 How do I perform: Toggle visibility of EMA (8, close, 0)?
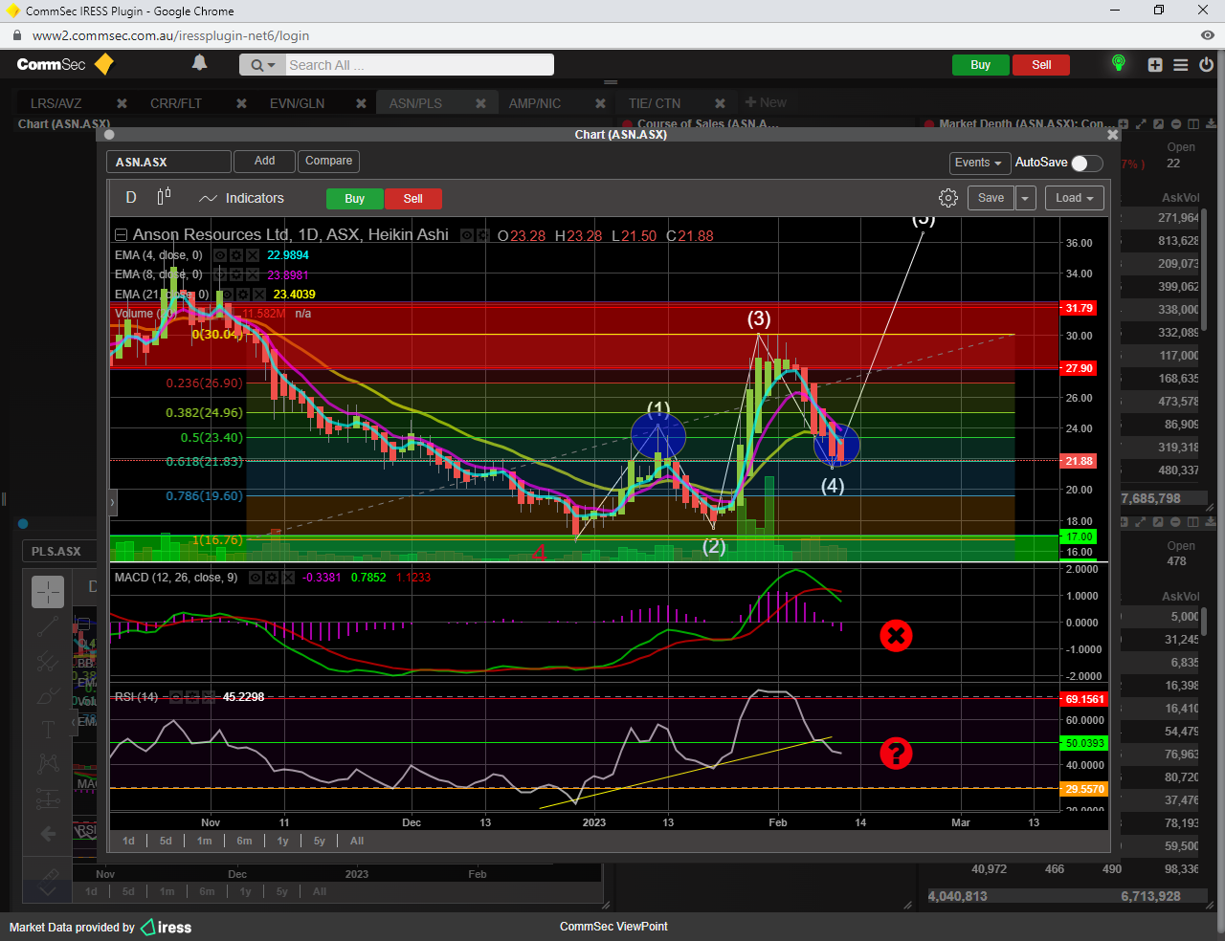coord(220,274)
